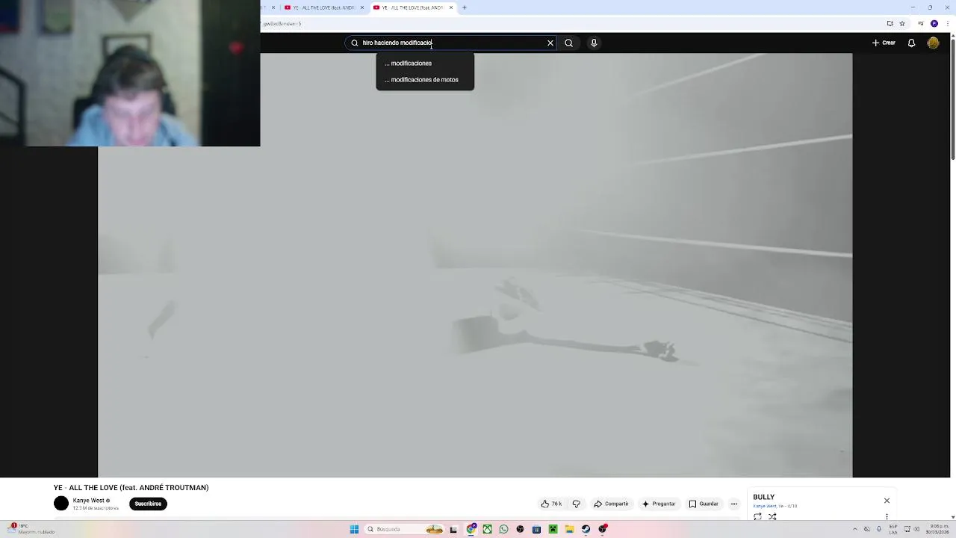Open the YouTube account avatar menu
The height and width of the screenshot is (538, 956).
(933, 43)
